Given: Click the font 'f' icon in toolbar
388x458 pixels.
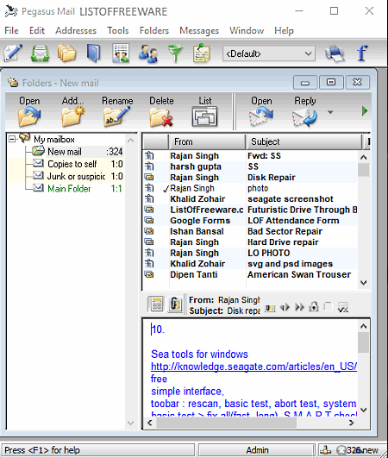Looking at the screenshot, I should [x=362, y=53].
